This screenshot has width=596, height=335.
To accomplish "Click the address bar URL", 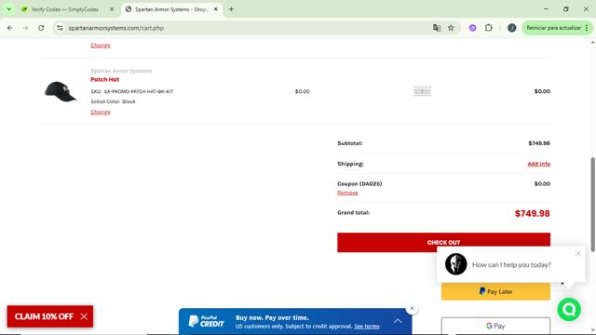I will (115, 28).
